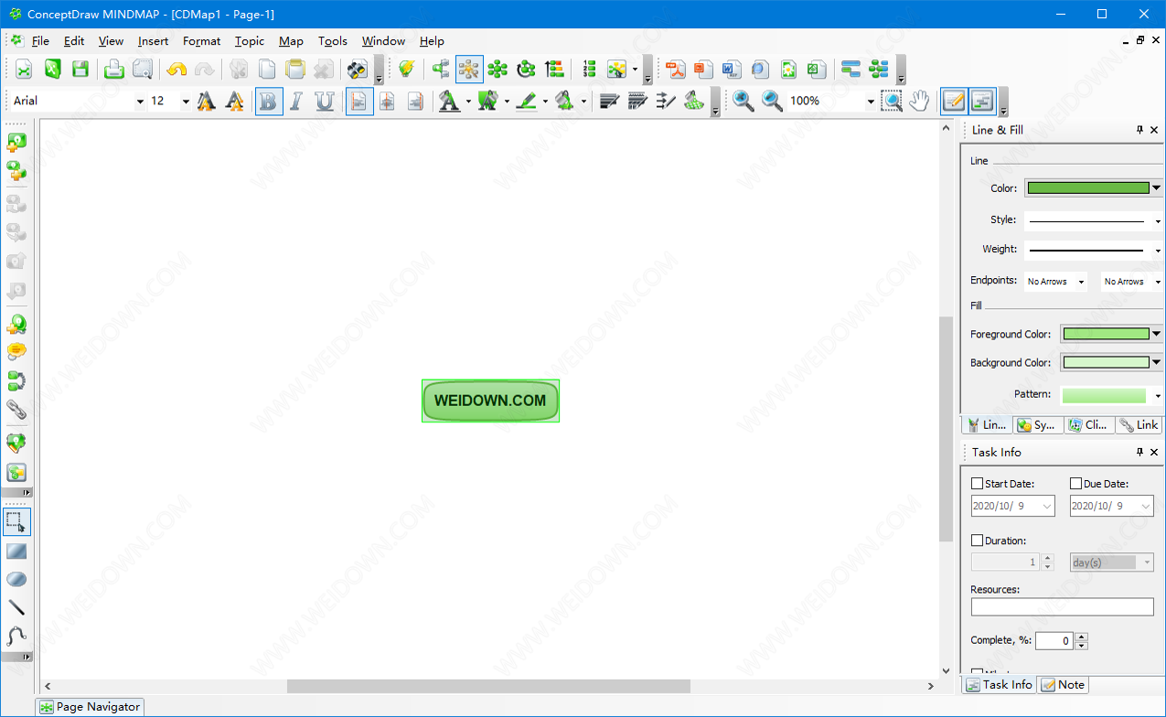Image resolution: width=1166 pixels, height=717 pixels.
Task: Open the Topic menu
Action: click(x=249, y=41)
